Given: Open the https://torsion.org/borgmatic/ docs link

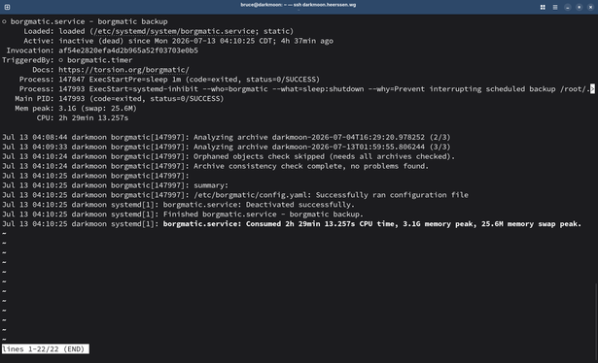Looking at the screenshot, I should coord(123,70).
